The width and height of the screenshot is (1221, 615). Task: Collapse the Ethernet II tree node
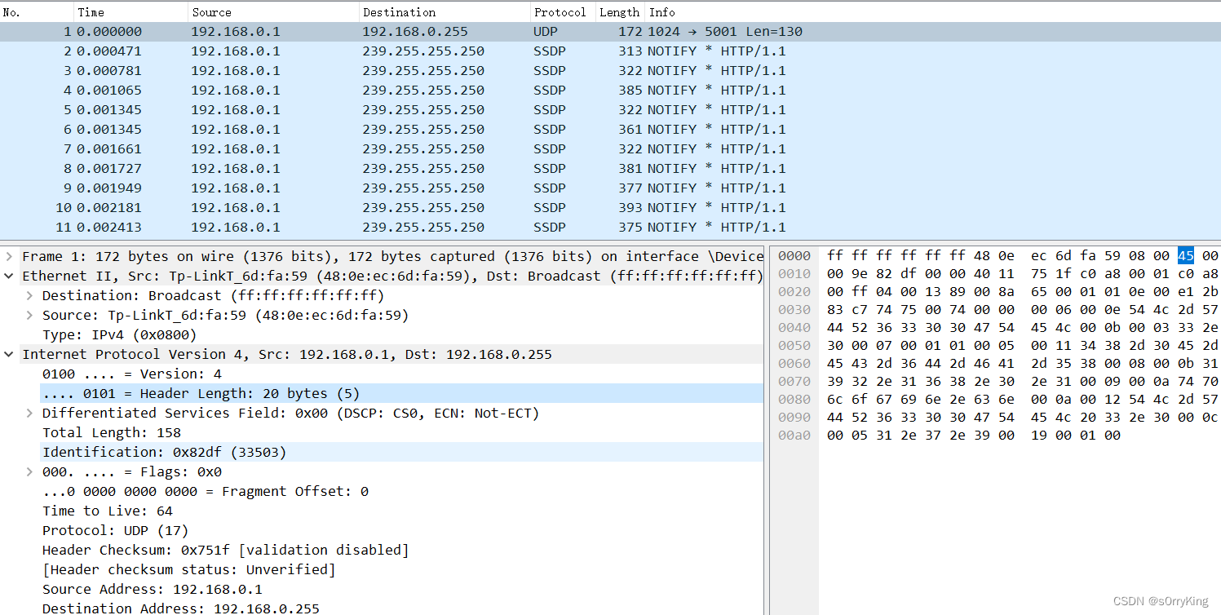pos(9,276)
